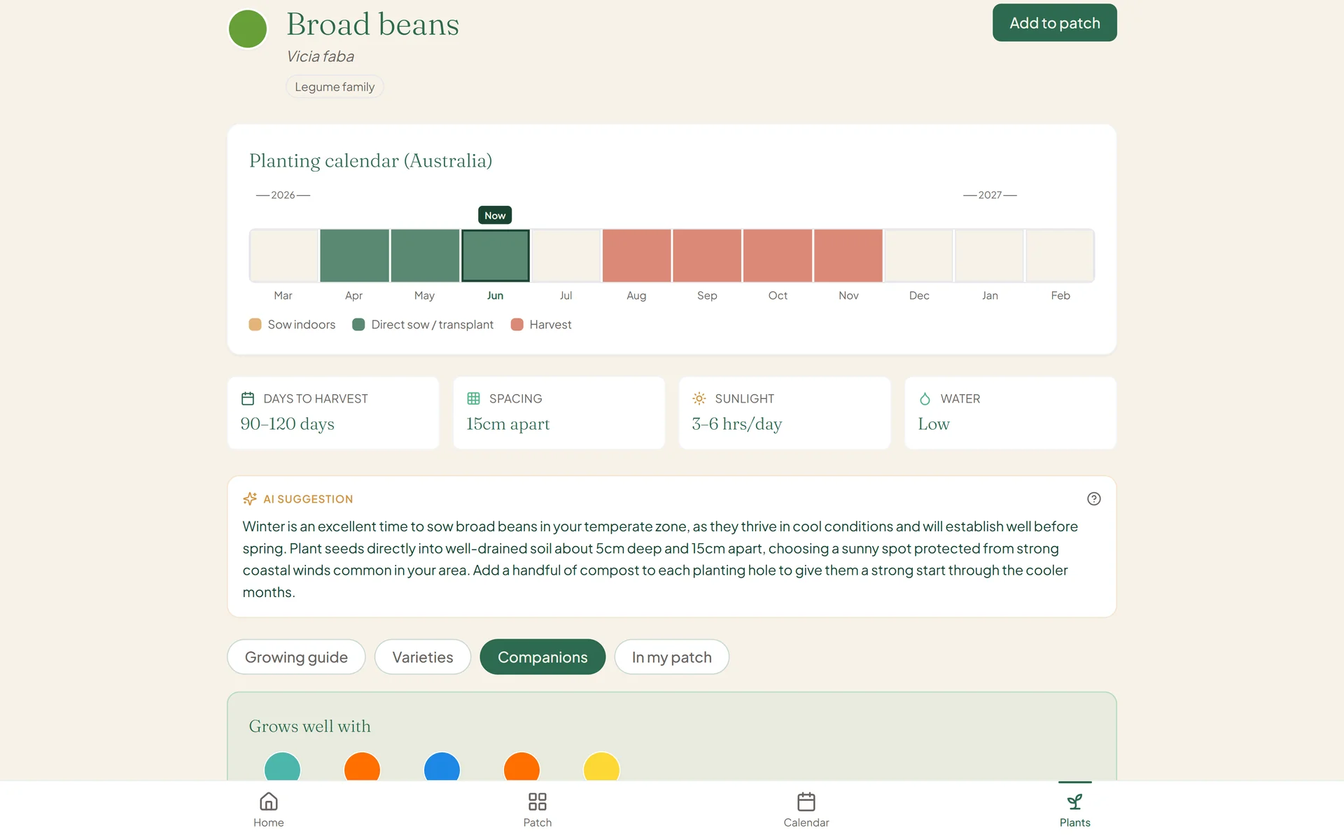Click the Planting calendar (Australia) heading
The height and width of the screenshot is (840, 1344).
371,160
